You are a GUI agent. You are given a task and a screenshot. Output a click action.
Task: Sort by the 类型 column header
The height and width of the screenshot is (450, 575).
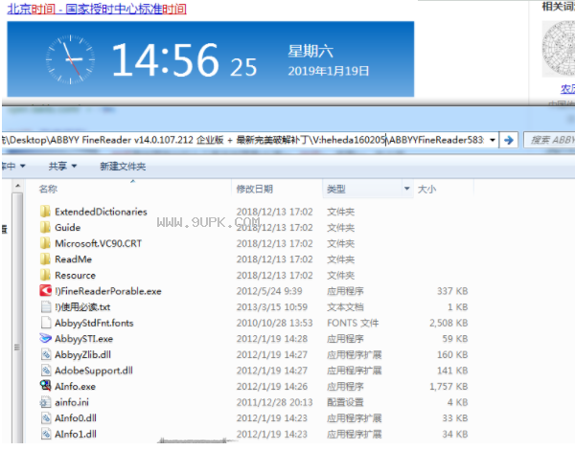[x=336, y=189]
